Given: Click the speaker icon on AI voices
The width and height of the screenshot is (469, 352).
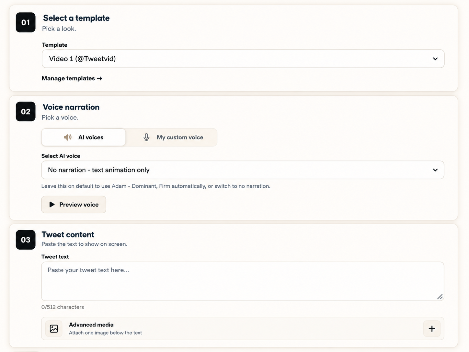Looking at the screenshot, I should (68, 137).
